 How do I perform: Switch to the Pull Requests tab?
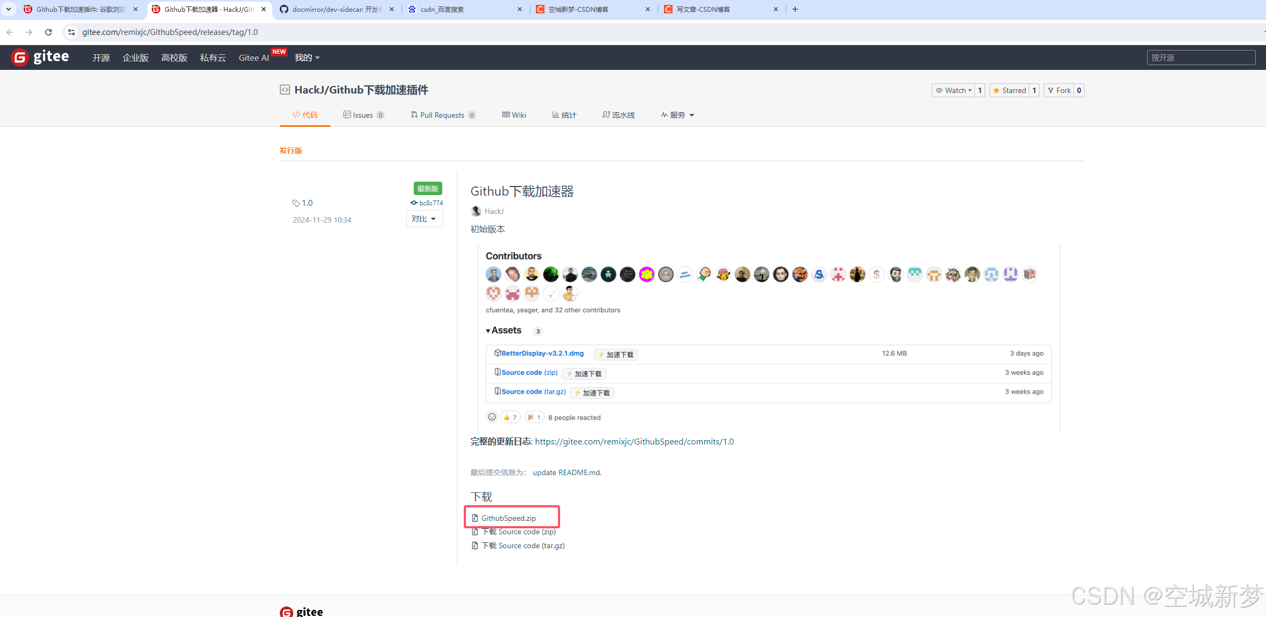point(442,115)
